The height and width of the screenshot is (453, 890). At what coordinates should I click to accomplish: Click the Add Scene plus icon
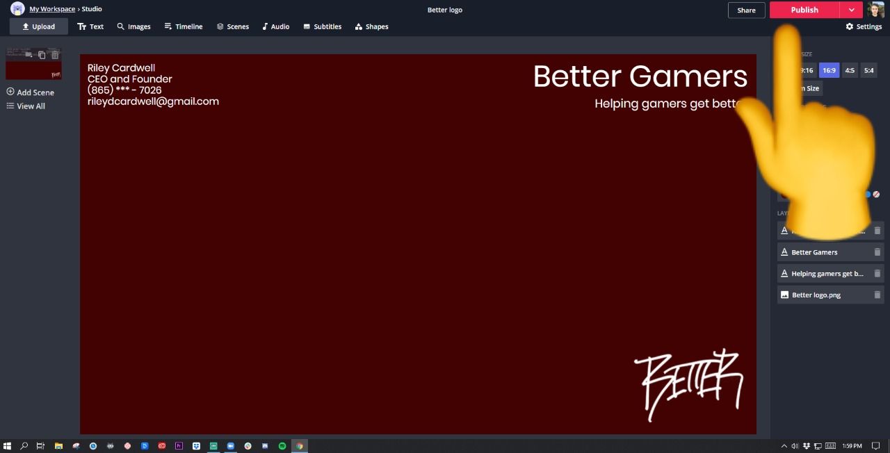tap(10, 92)
